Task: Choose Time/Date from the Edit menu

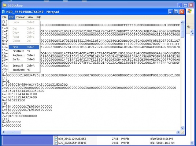Action: [24, 70]
